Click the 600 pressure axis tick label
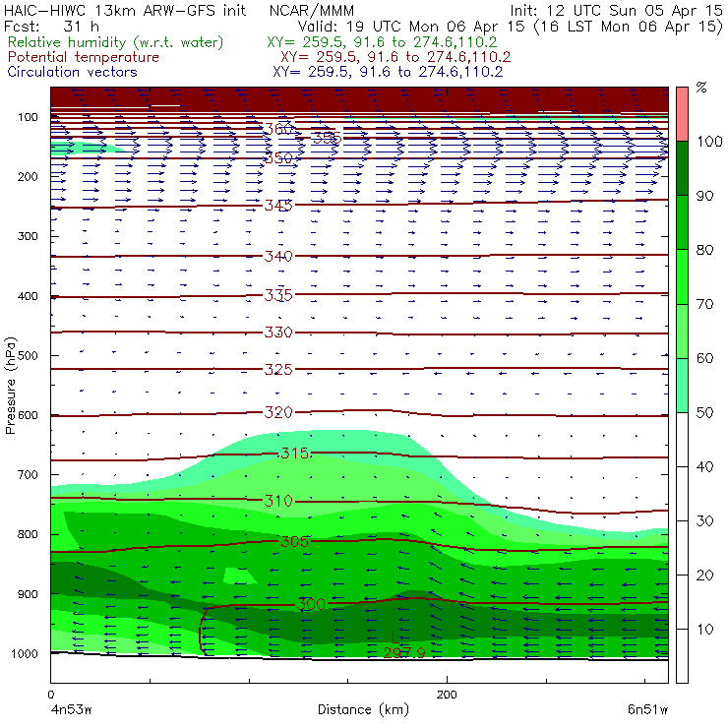 tap(28, 415)
